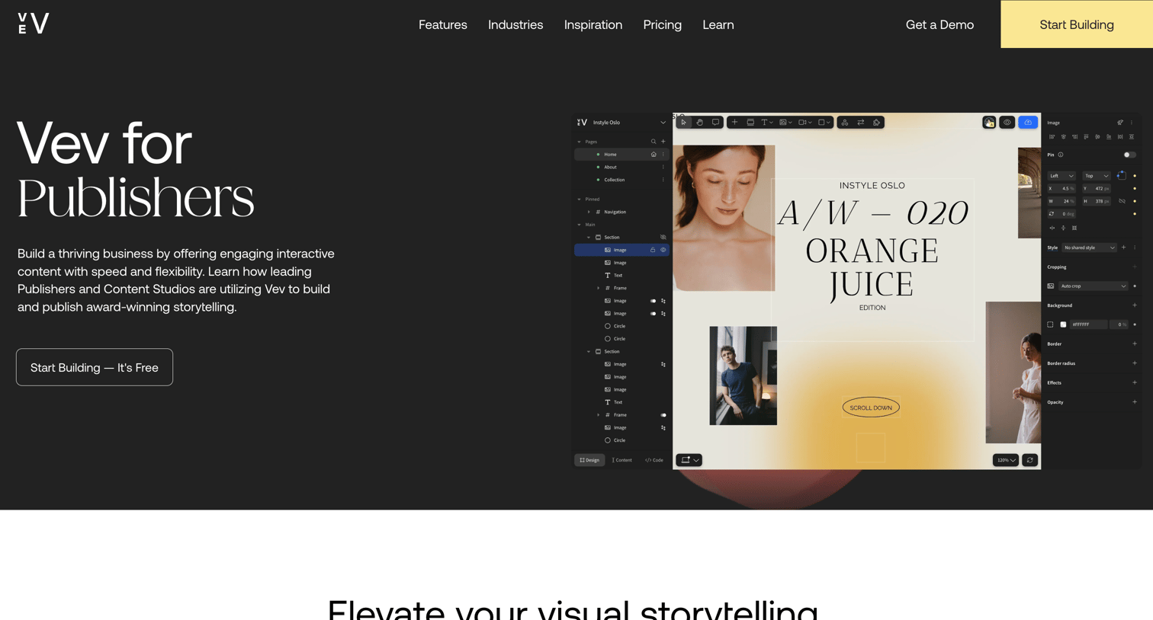
Task: Open the No shared style dropdown
Action: click(1090, 248)
